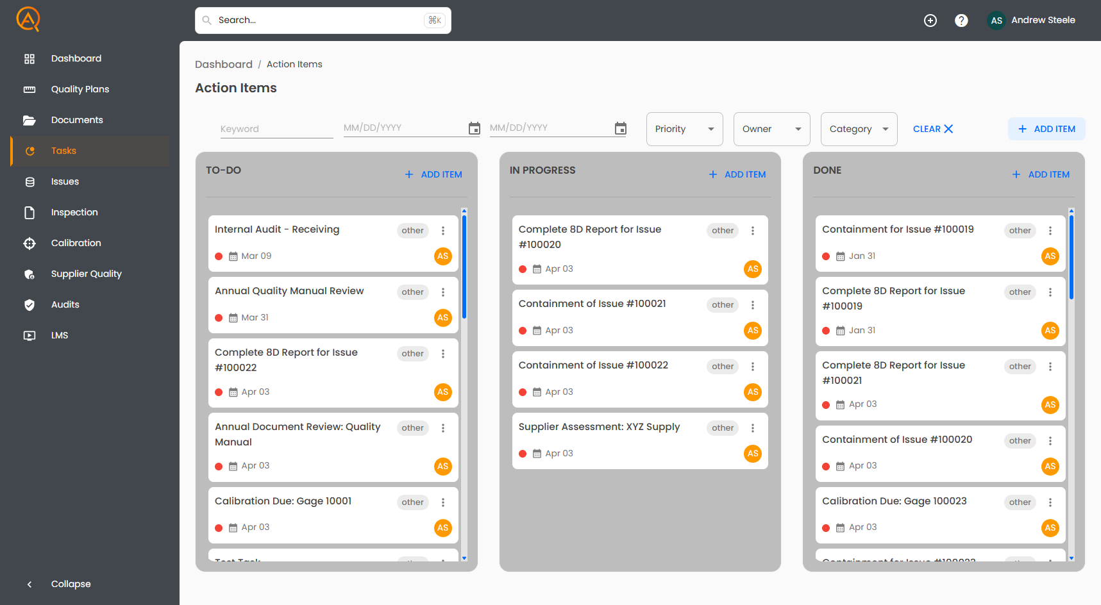Viewport: 1101px width, 605px height.
Task: Click red priority dot on Supplier Assessment card
Action: (523, 454)
